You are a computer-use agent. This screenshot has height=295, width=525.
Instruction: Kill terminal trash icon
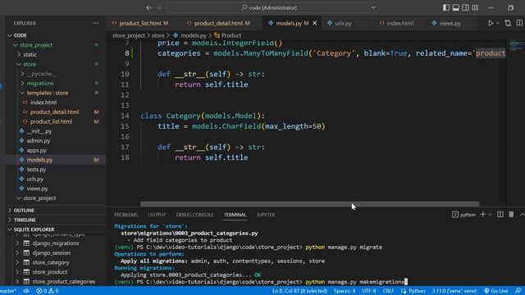coord(511,215)
